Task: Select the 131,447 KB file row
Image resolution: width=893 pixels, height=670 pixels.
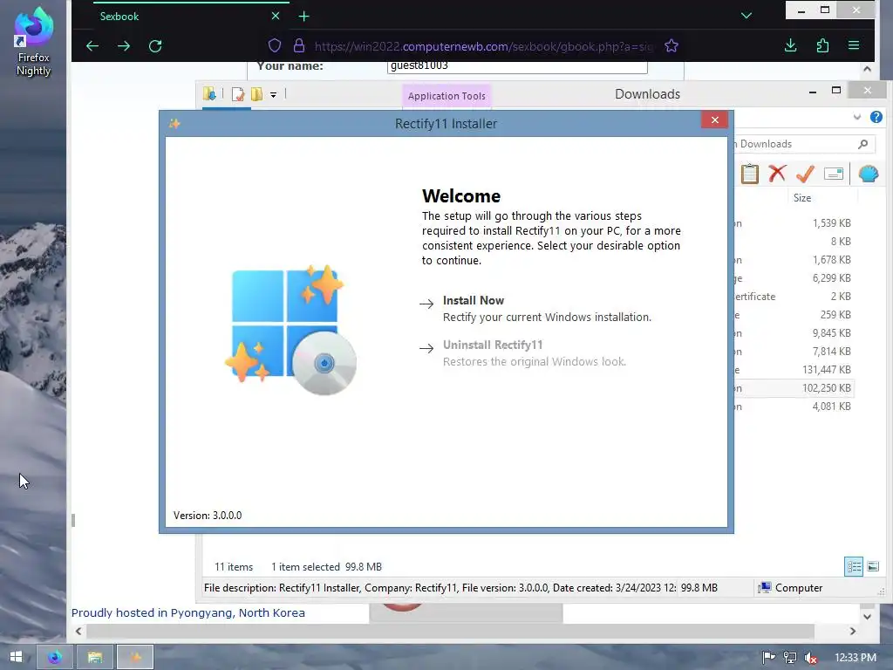Action: coord(794,370)
